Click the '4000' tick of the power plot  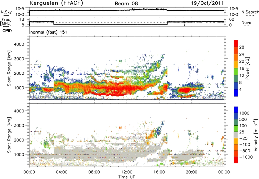19,44
